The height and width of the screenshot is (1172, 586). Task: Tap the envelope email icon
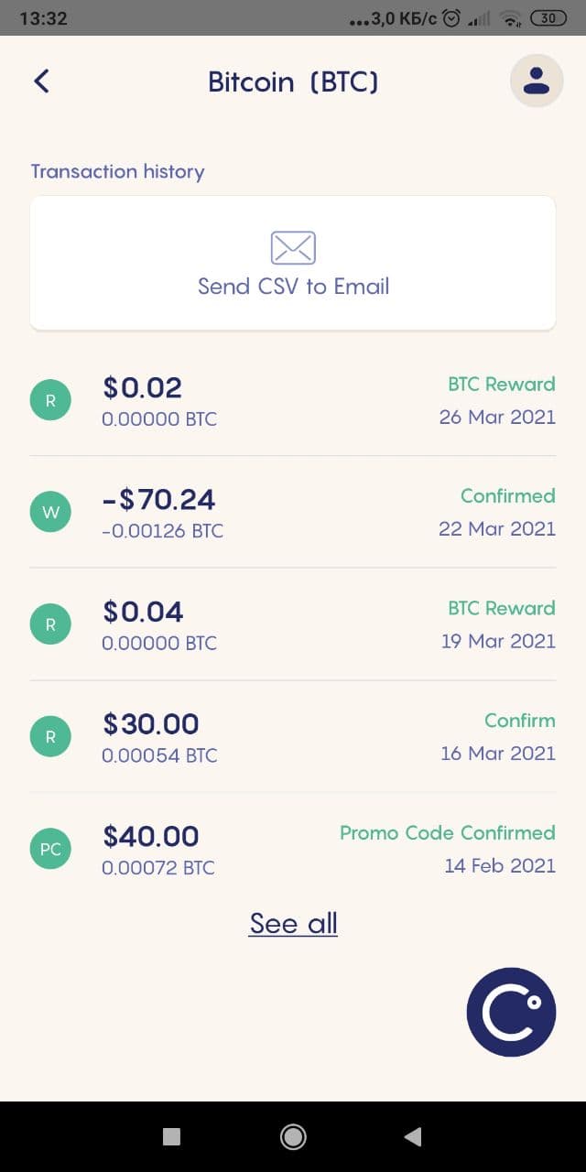293,247
